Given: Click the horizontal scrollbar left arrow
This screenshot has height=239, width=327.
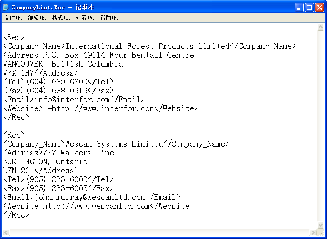Looking at the screenshot, I should tap(6, 233).
